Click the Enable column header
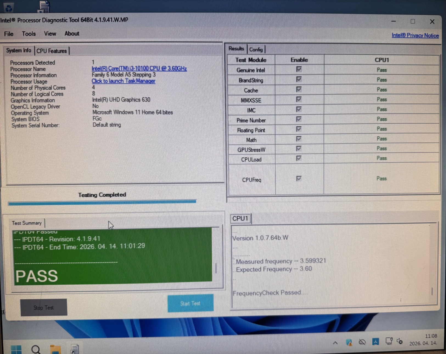The image size is (446, 354). tap(299, 60)
